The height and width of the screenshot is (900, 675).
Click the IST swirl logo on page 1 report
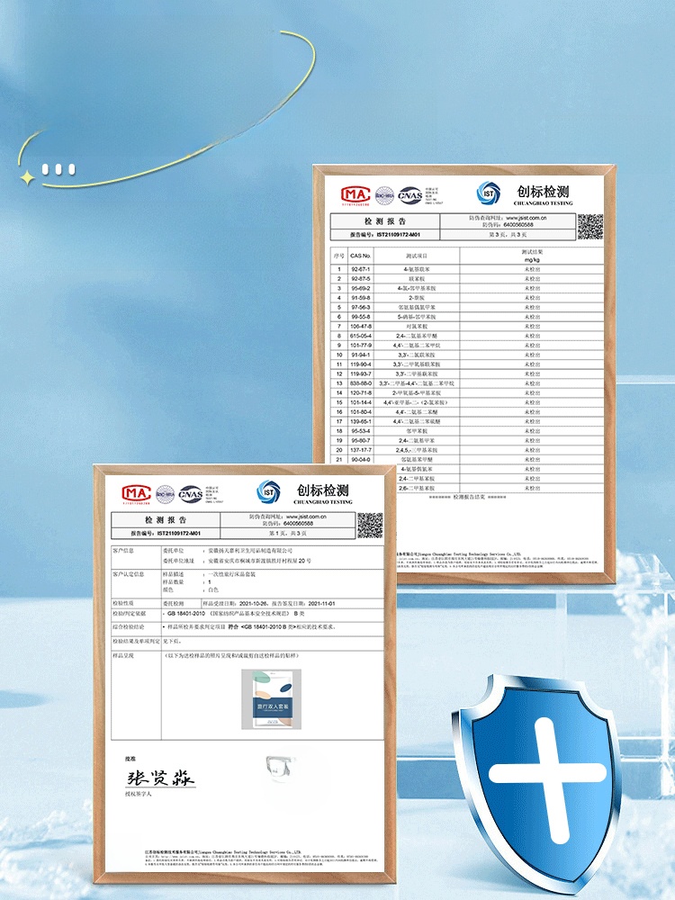click(268, 492)
